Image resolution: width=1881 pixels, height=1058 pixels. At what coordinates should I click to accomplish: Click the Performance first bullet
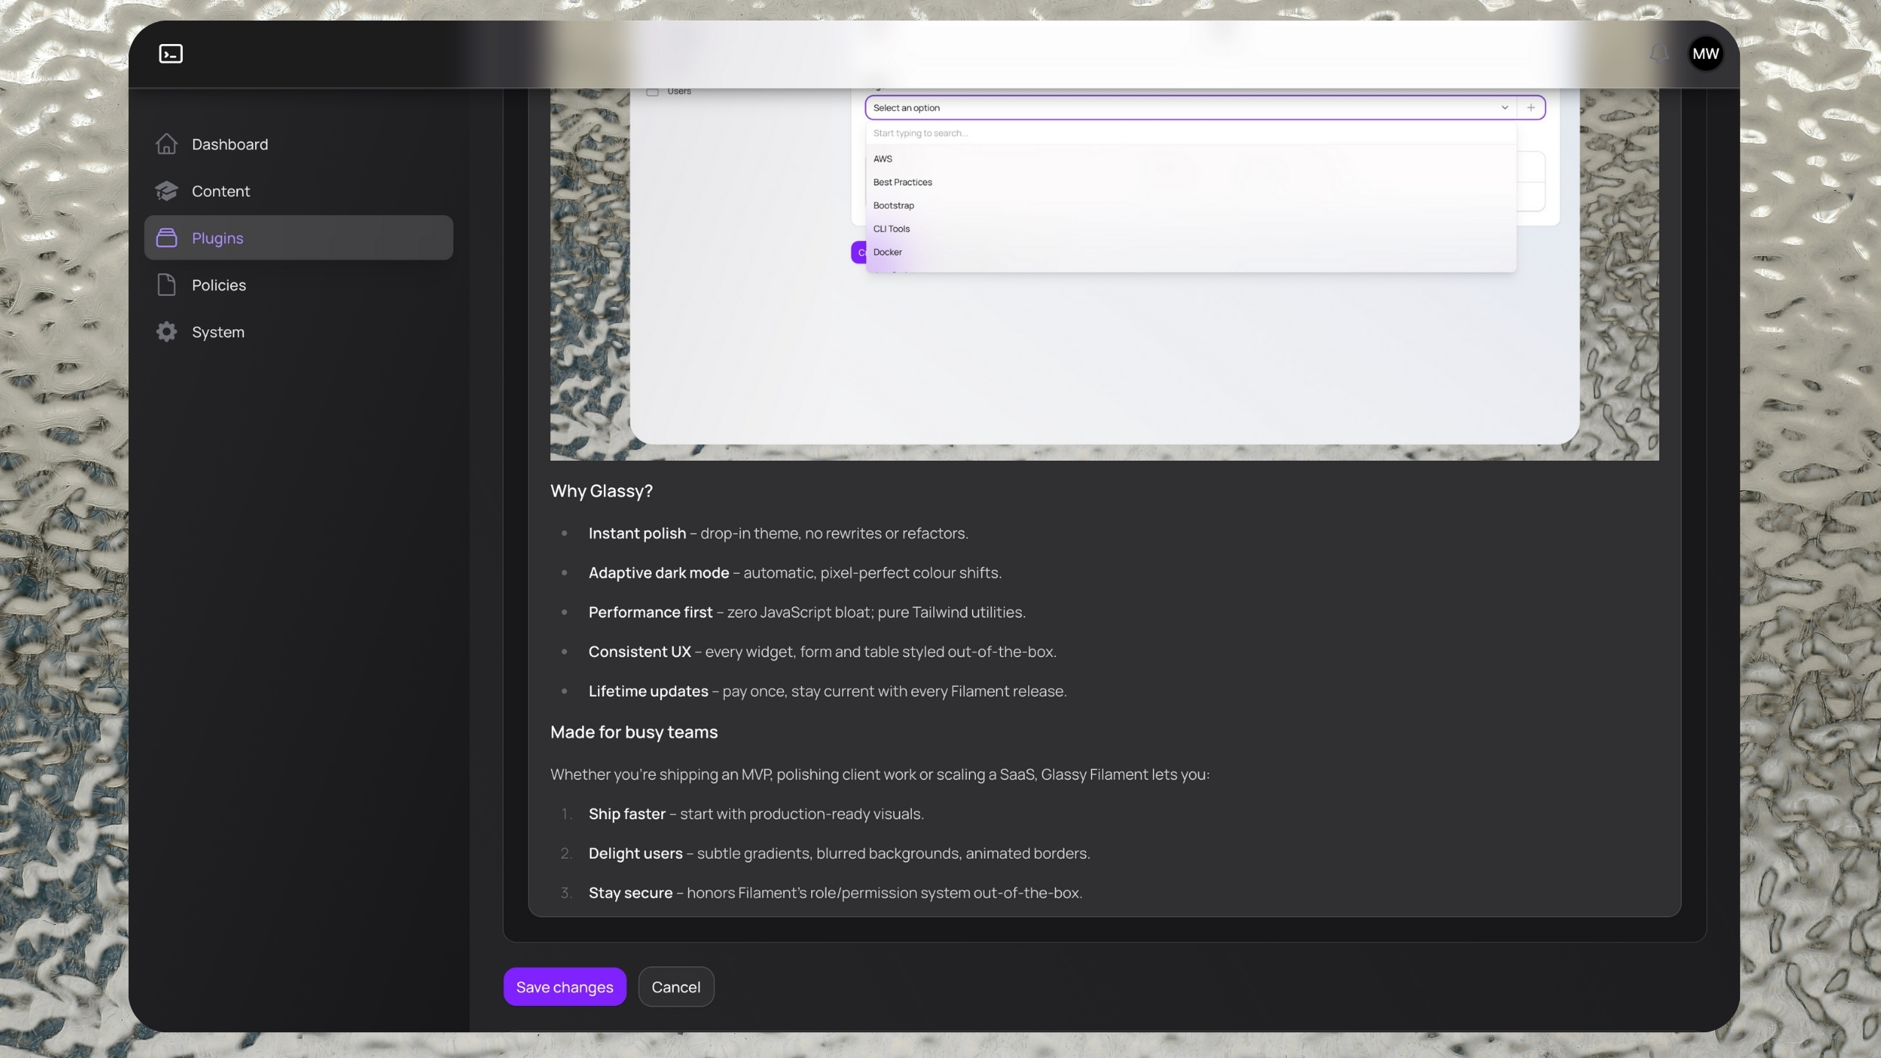click(x=807, y=612)
